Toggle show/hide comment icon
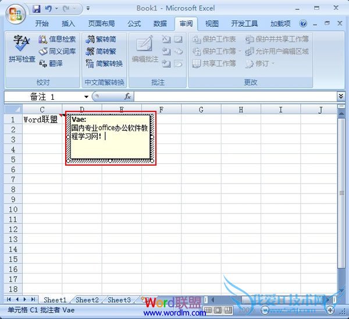Viewport: 349px width, 319px height. pos(178,39)
